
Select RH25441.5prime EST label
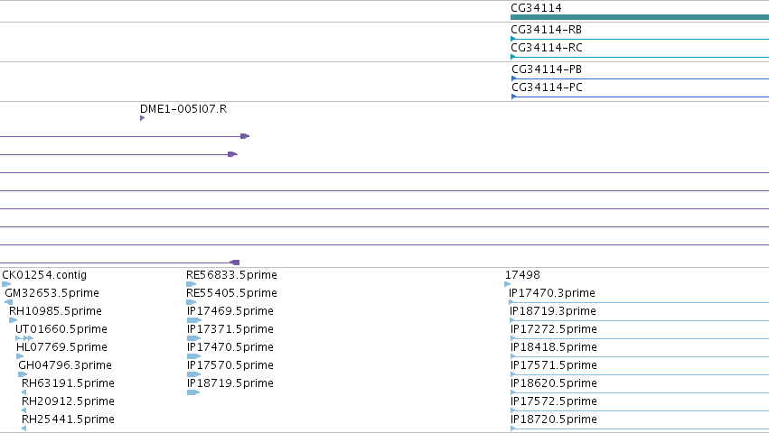[68, 419]
